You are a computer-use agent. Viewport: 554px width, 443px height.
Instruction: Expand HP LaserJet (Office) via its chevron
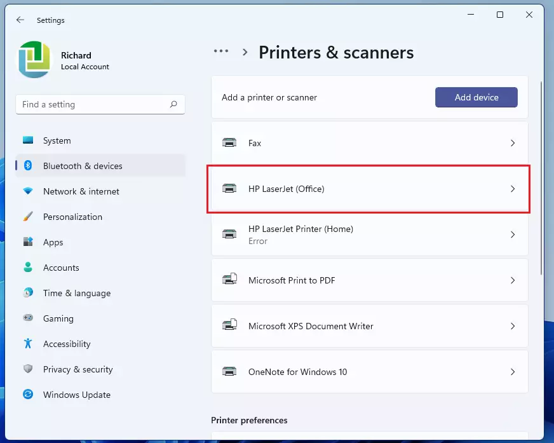(513, 189)
